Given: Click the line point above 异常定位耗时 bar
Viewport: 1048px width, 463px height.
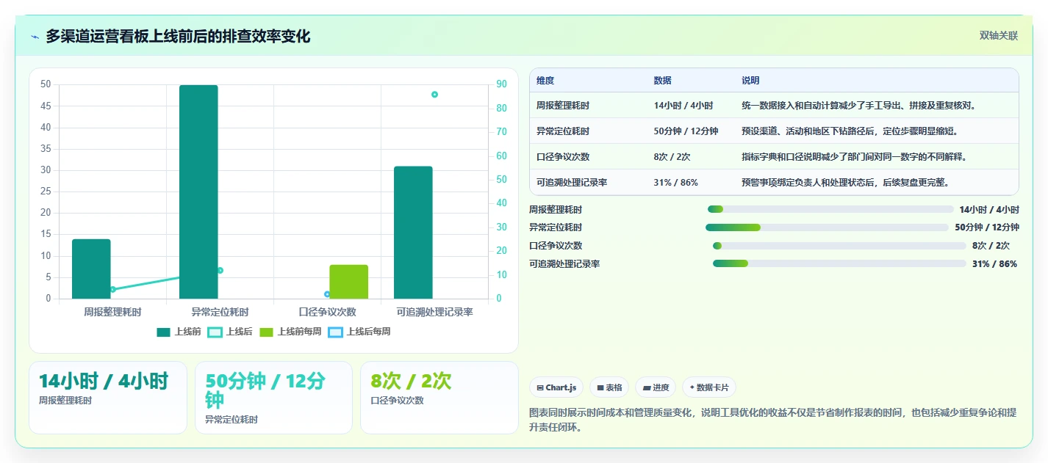Looking at the screenshot, I should [x=220, y=271].
